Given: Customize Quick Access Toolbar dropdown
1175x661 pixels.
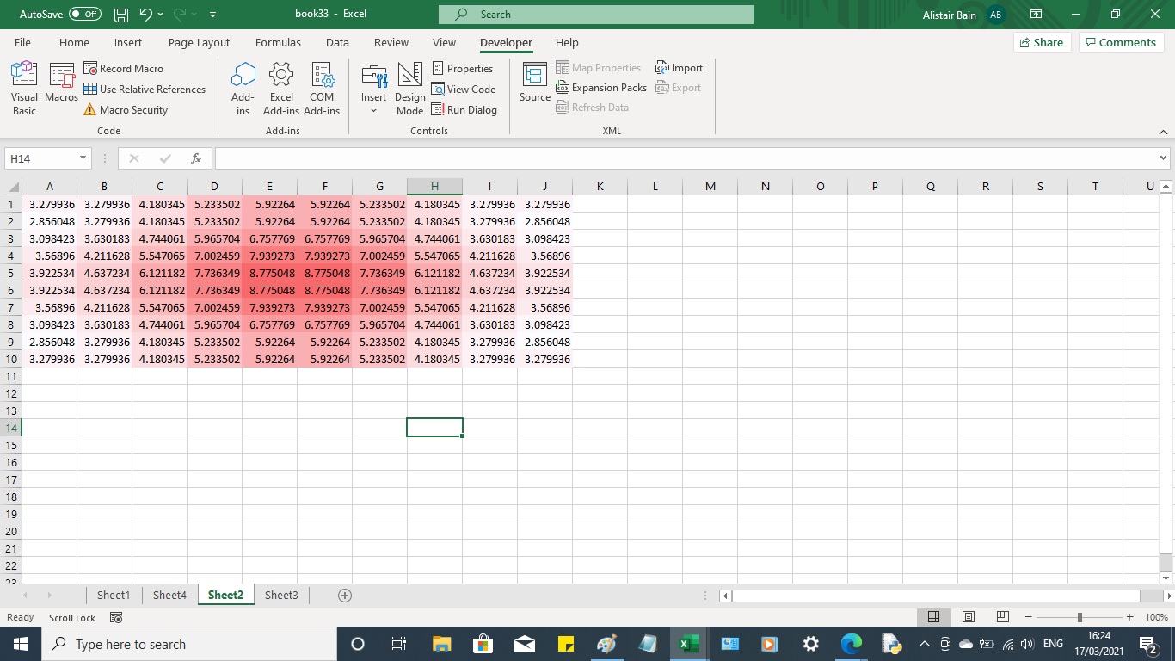Looking at the screenshot, I should click(212, 15).
